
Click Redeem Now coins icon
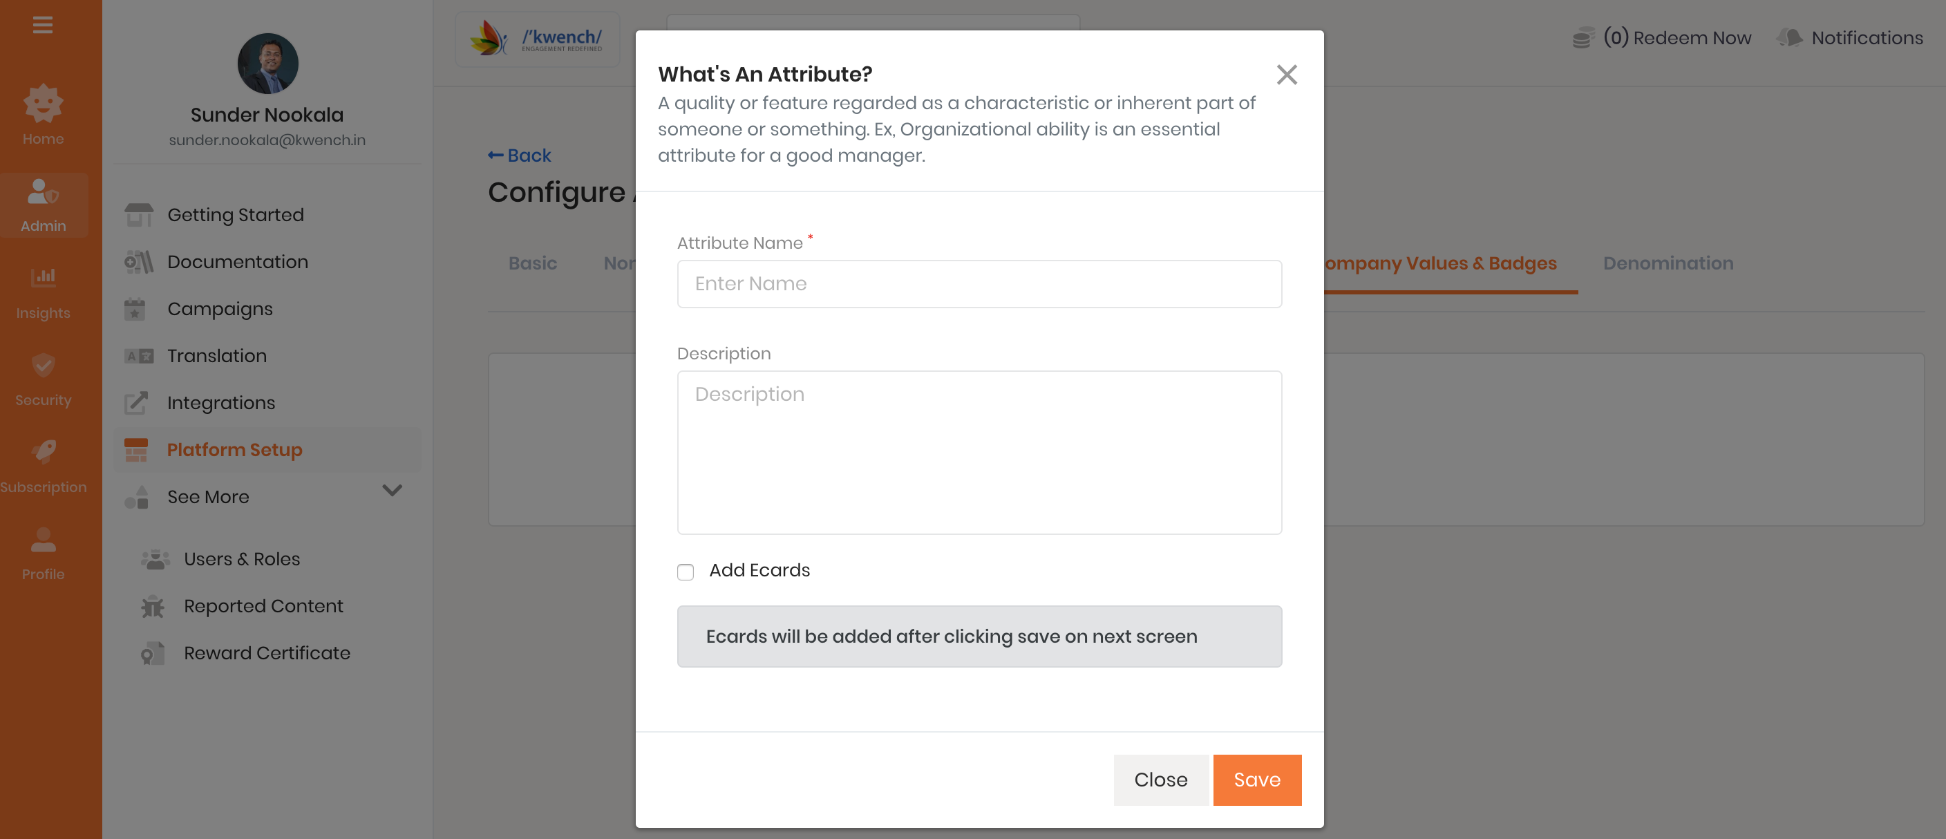coord(1583,38)
